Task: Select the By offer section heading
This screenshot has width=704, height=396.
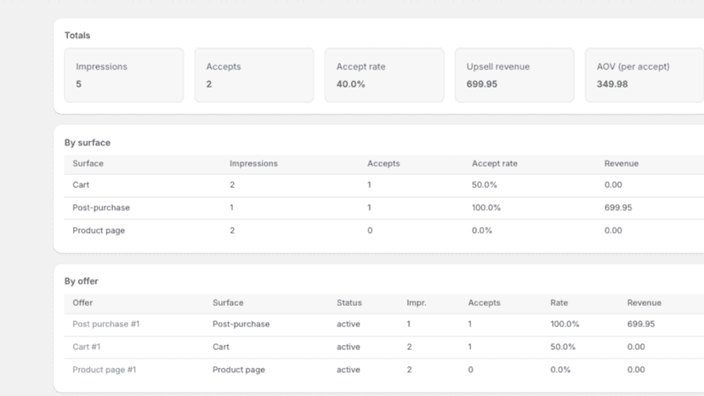Action: coord(81,281)
